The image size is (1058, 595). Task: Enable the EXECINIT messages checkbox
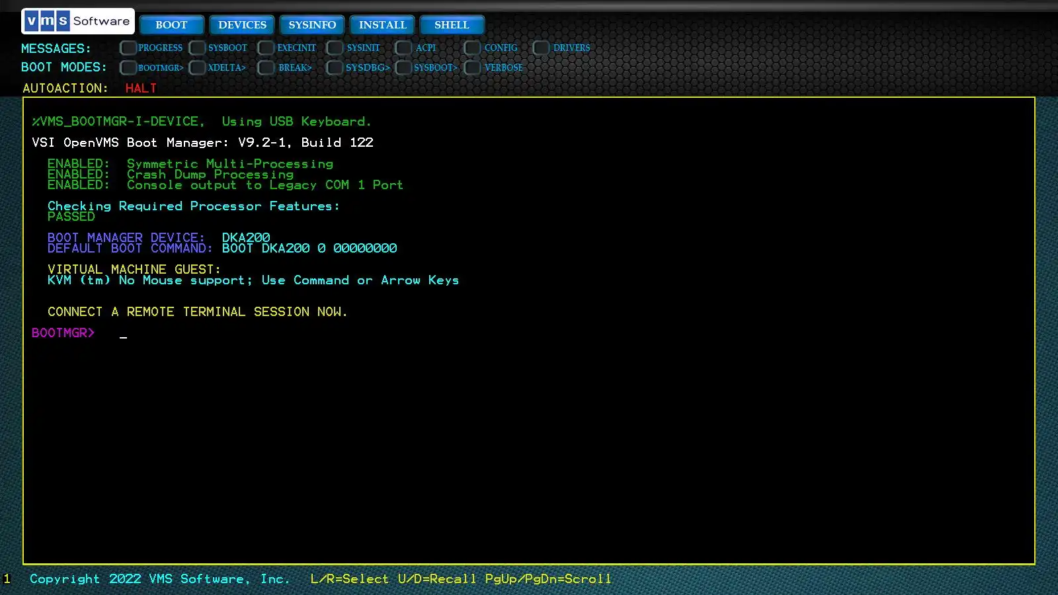coord(266,48)
